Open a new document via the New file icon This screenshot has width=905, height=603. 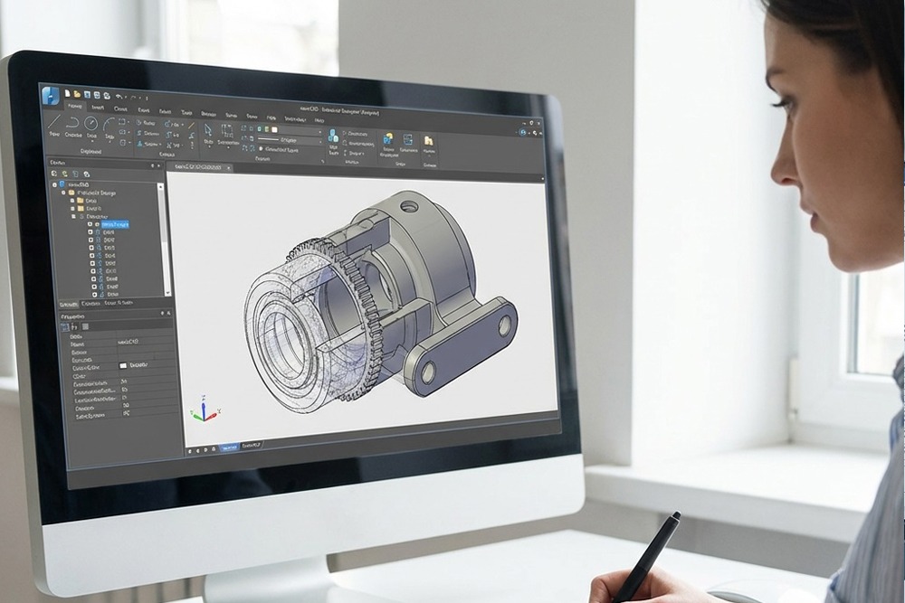click(66, 94)
